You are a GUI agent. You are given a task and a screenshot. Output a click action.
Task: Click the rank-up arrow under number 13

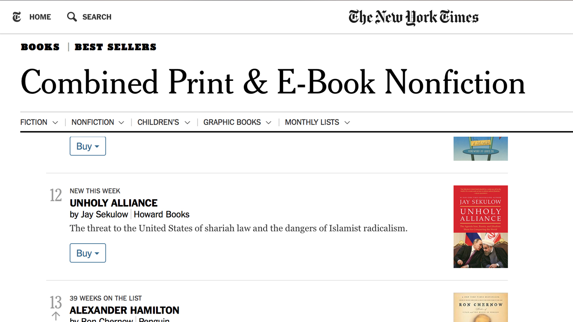pyautogui.click(x=56, y=316)
